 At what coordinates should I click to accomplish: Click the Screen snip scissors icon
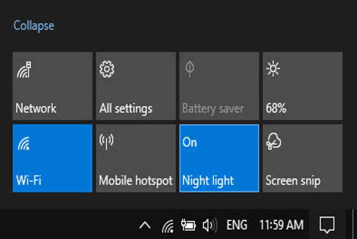(x=273, y=141)
